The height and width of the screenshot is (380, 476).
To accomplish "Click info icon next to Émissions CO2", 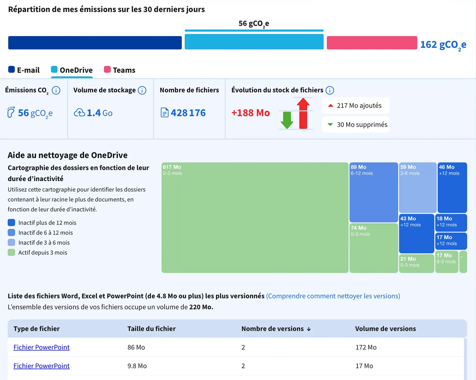I will [x=56, y=90].
